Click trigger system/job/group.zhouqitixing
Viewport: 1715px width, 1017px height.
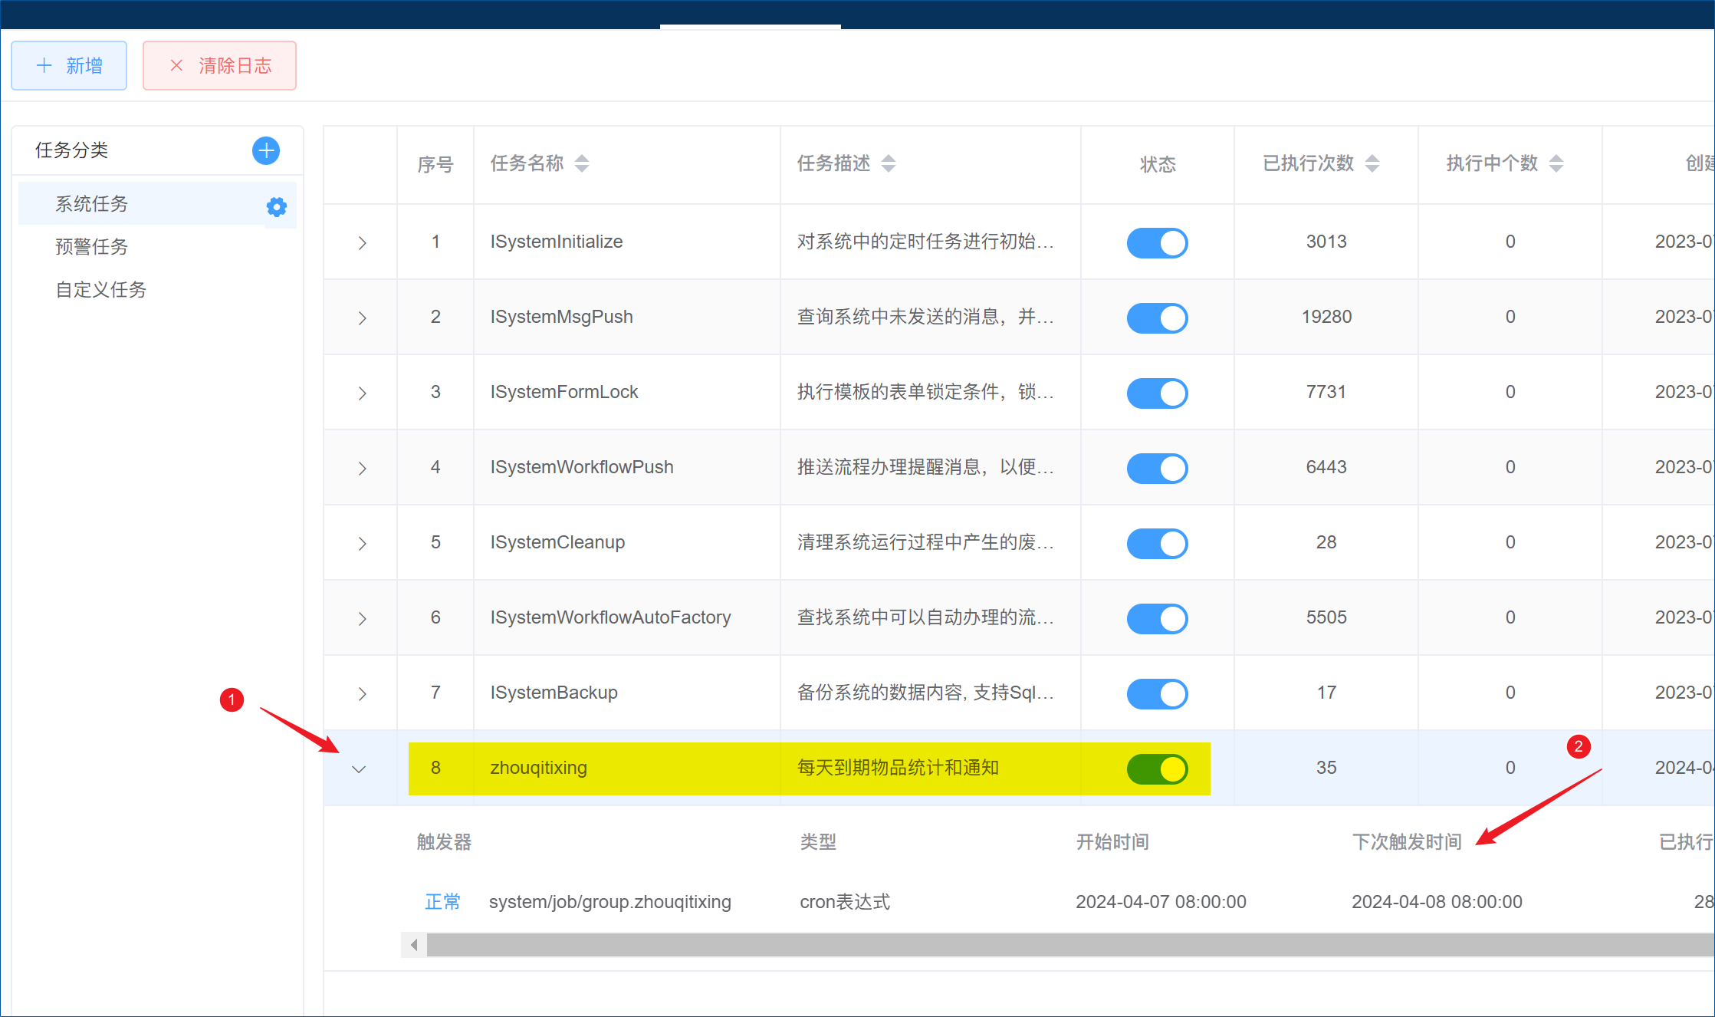[x=610, y=901]
